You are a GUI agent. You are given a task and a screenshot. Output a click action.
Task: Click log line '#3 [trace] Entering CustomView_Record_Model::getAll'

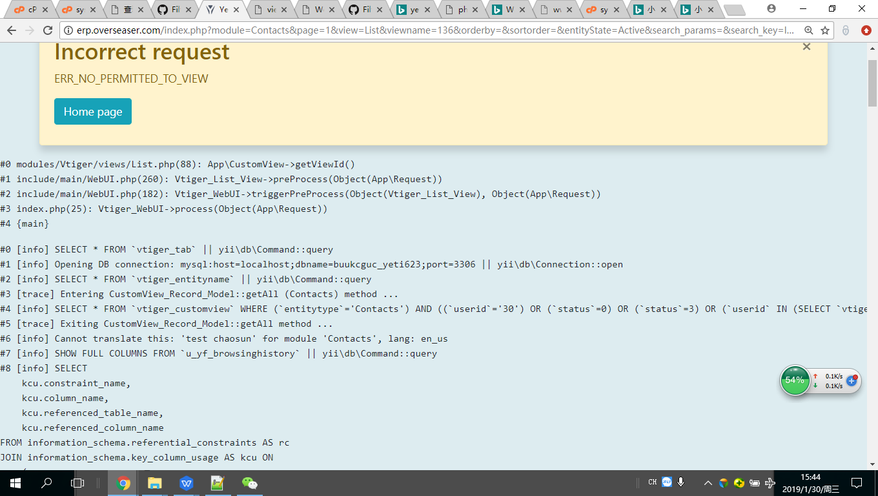(199, 294)
